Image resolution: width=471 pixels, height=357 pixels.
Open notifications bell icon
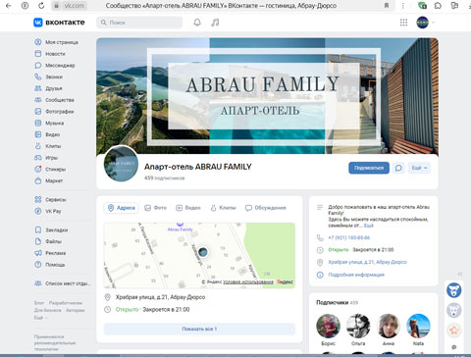(x=197, y=23)
